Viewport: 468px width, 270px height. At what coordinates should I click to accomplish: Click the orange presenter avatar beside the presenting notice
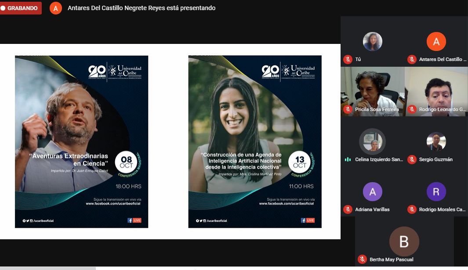click(56, 8)
